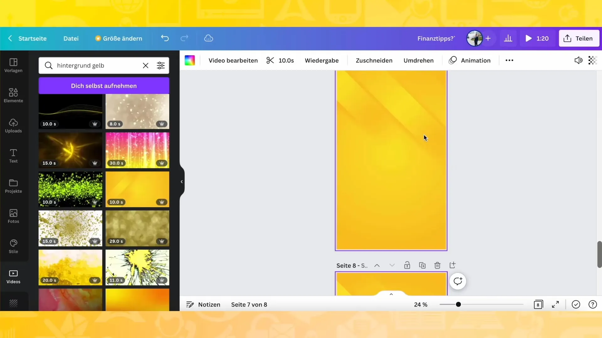Click the 24 % zoom level
Viewport: 602px width, 338px height.
[x=420, y=305]
